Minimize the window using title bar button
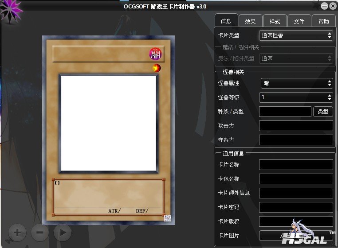This screenshot has width=338, height=248. [324, 6]
